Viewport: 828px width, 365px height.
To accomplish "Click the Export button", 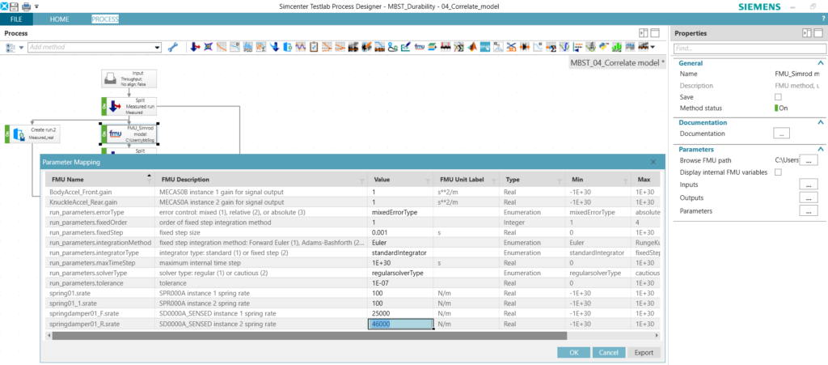I will point(644,352).
